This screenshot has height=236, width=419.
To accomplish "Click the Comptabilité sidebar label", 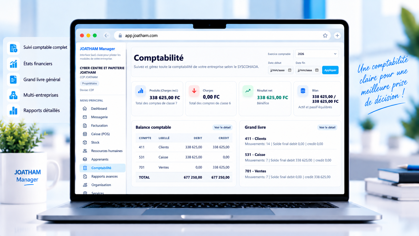I will click(x=101, y=168).
